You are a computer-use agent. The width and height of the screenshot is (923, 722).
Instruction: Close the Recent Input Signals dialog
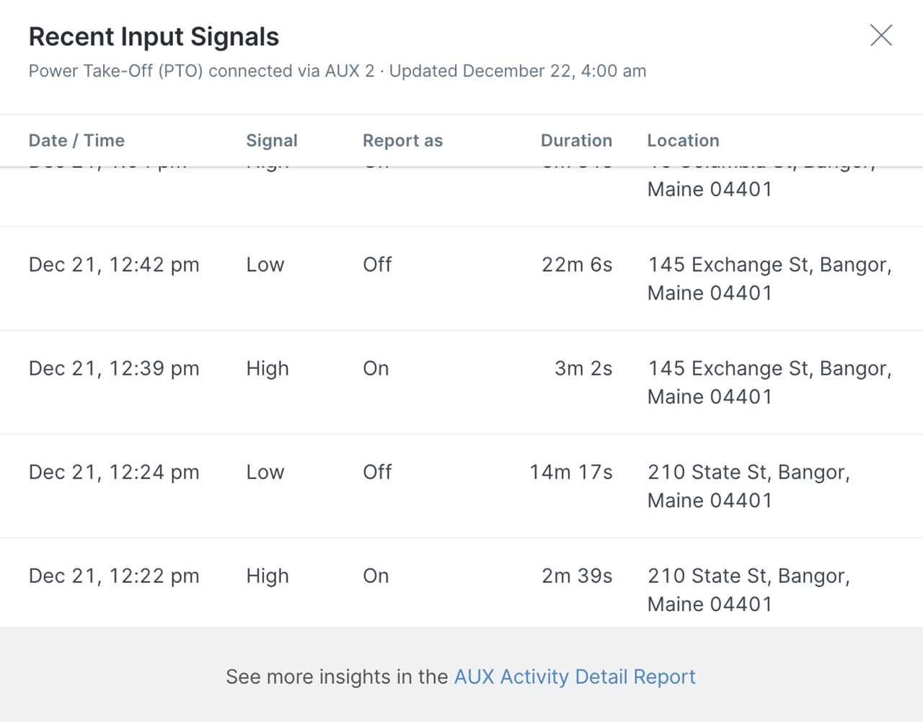880,35
